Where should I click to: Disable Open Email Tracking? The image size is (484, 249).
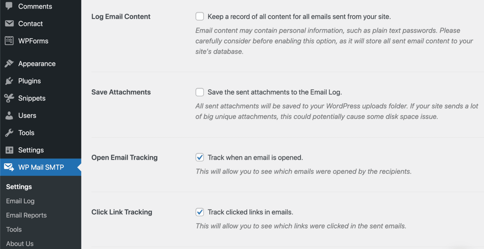(200, 157)
